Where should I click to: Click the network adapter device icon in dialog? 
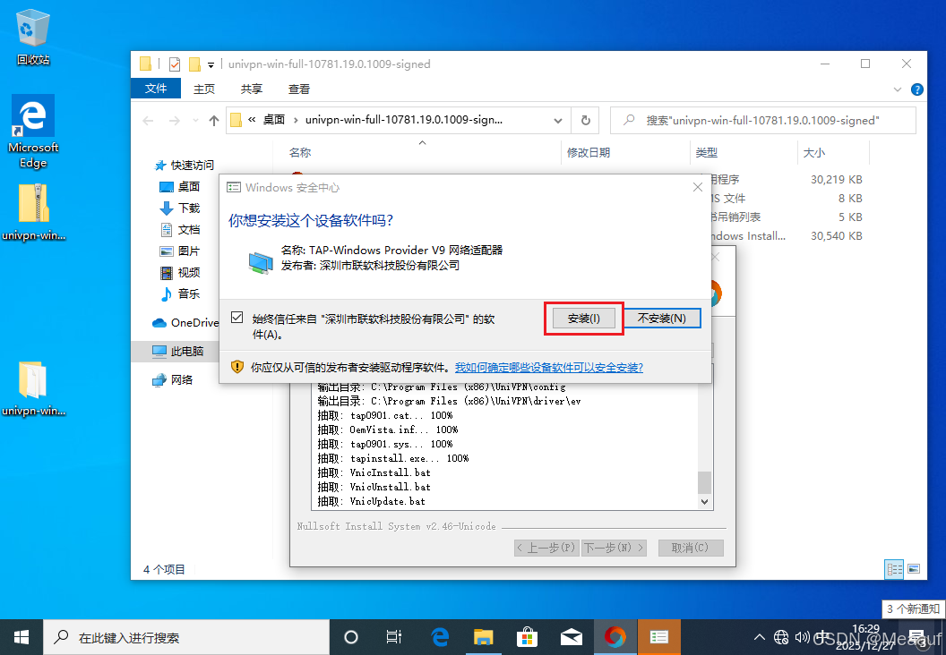coord(261,263)
